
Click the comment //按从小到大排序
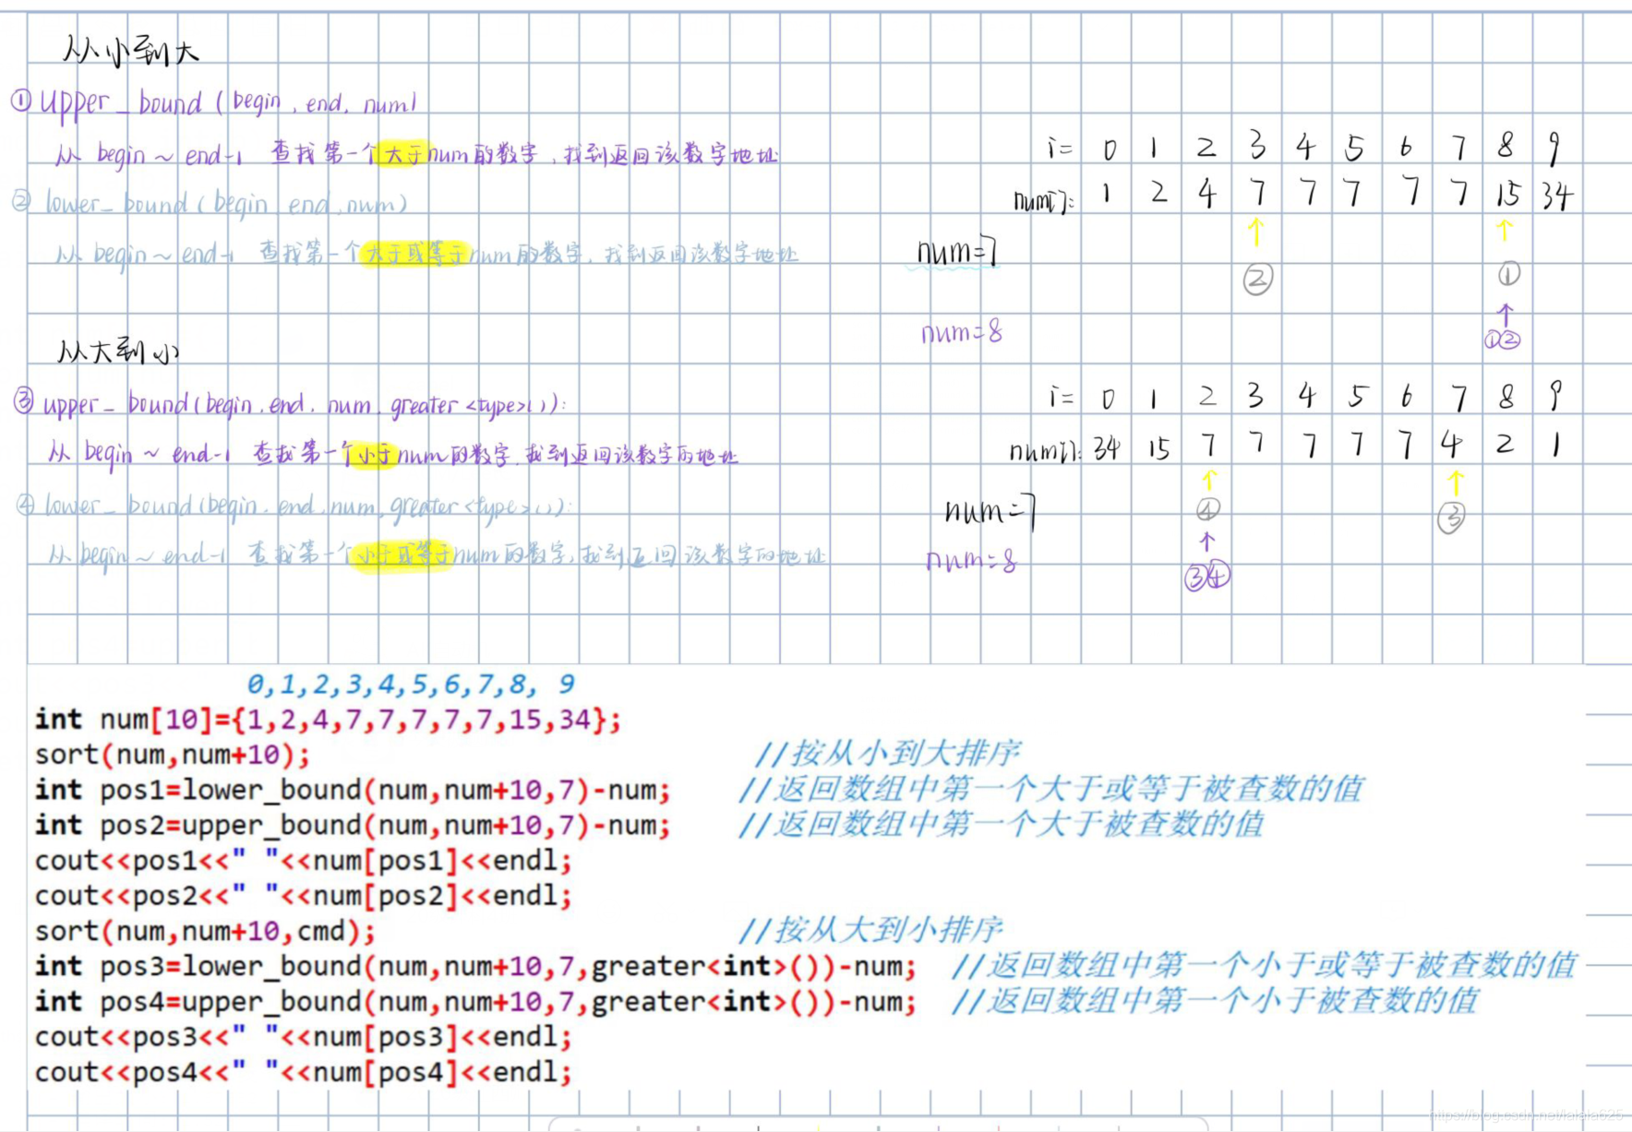coord(888,753)
